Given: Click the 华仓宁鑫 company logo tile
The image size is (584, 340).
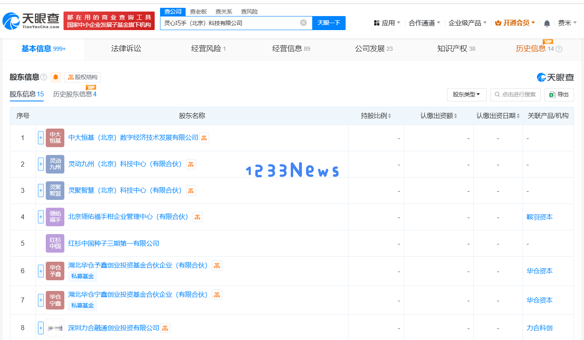Looking at the screenshot, I should pyautogui.click(x=55, y=300).
